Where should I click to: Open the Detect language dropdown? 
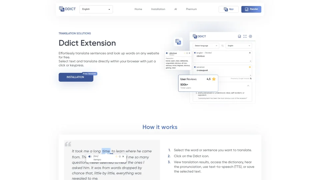click(x=206, y=46)
